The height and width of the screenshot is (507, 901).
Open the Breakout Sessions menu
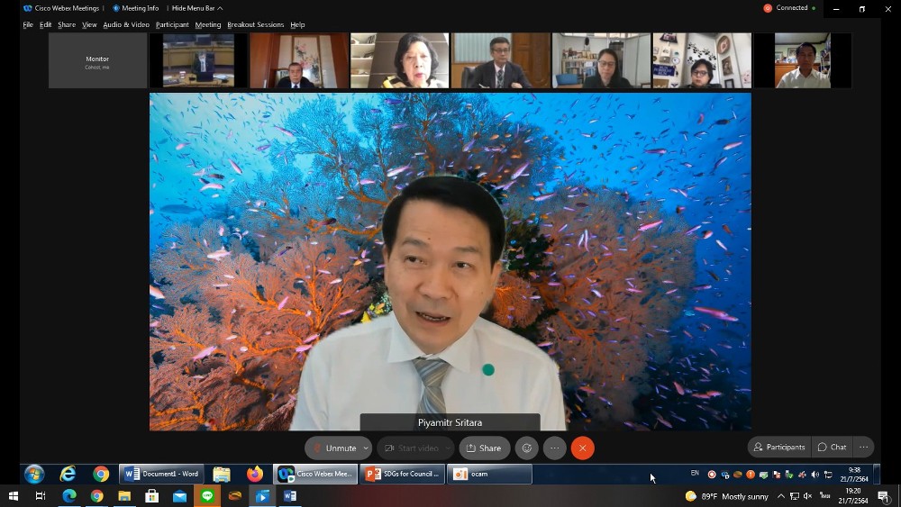pos(255,24)
